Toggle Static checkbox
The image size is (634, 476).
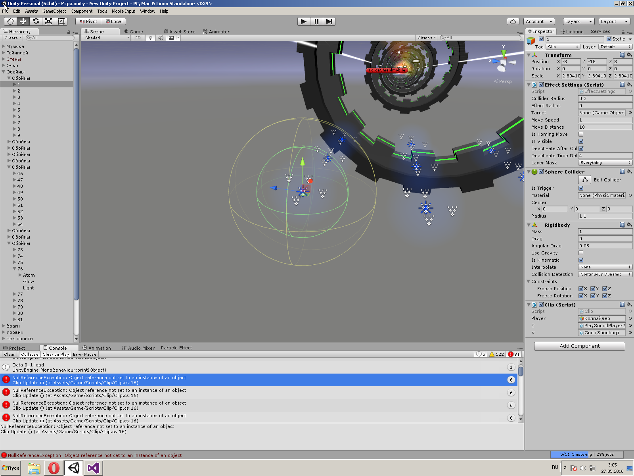pyautogui.click(x=609, y=39)
